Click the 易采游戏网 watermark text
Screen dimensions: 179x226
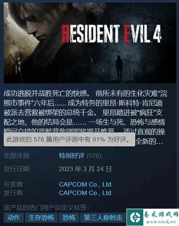(x=161, y=215)
